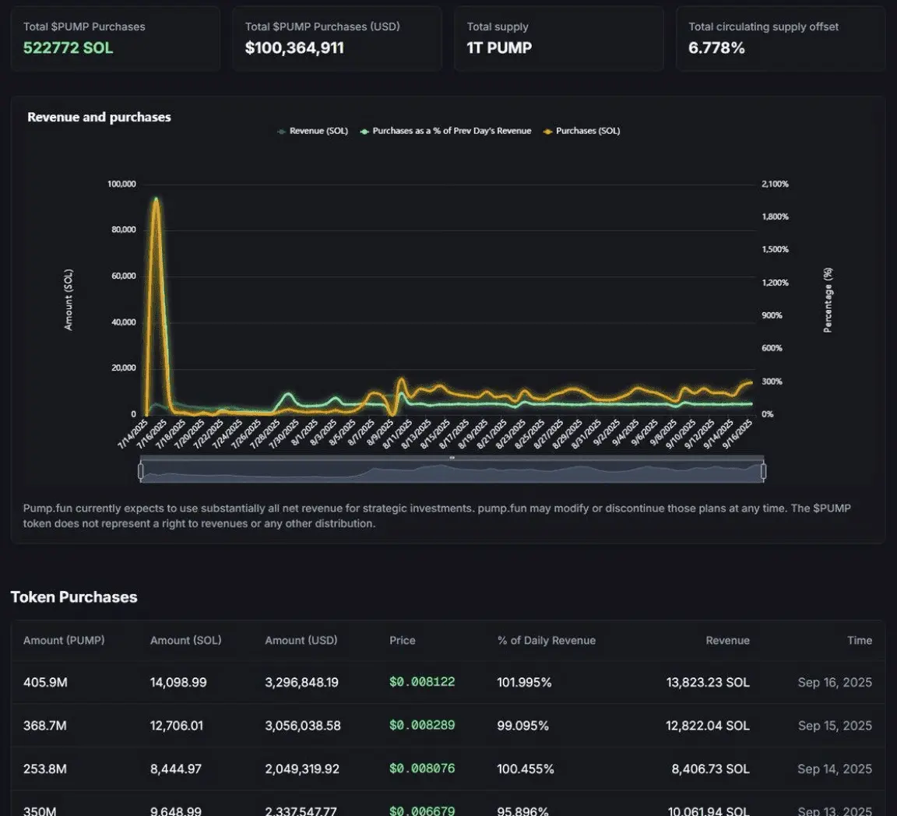The width and height of the screenshot is (897, 816).
Task: Click the left handle of the chart range slider
Action: point(141,471)
